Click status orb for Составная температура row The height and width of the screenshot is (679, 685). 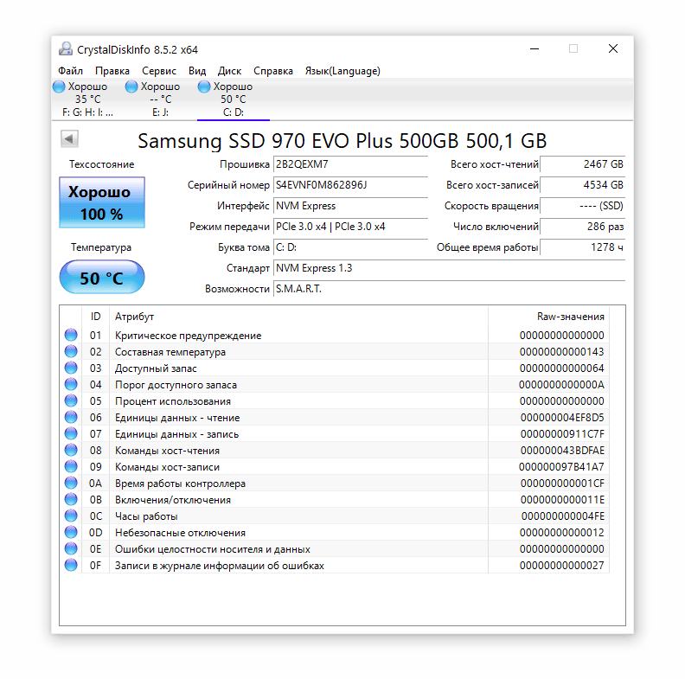pos(71,352)
